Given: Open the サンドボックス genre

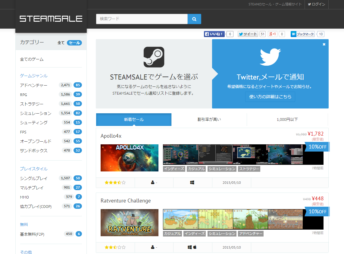Looking at the screenshot, I should [33, 151].
